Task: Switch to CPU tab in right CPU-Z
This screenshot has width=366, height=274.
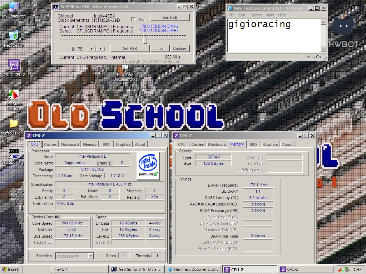Action: point(182,144)
